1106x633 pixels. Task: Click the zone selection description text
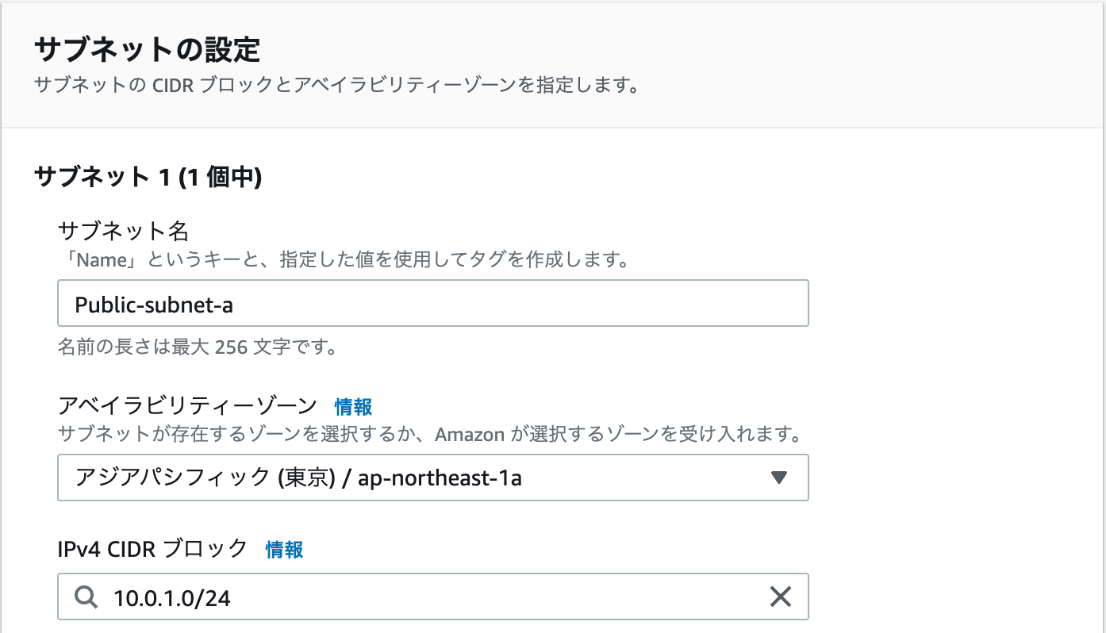pyautogui.click(x=428, y=435)
